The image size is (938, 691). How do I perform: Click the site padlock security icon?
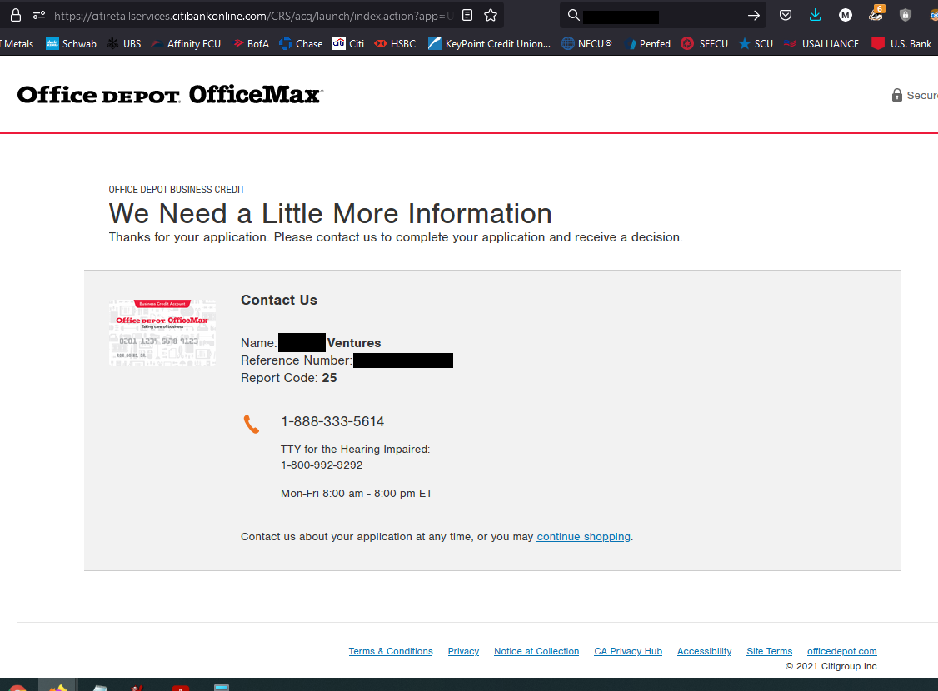click(16, 15)
